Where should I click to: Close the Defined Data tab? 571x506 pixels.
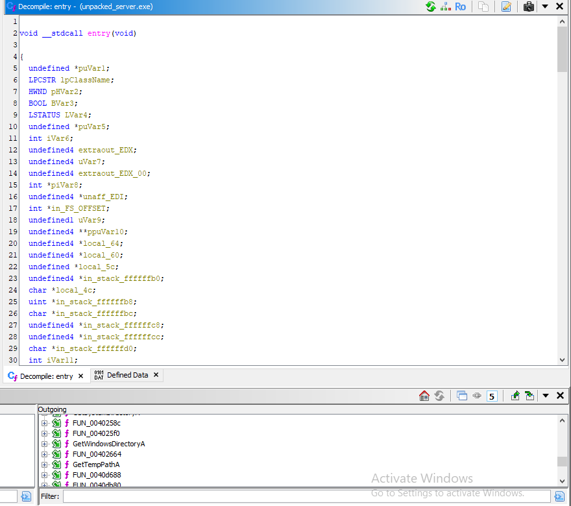[156, 375]
